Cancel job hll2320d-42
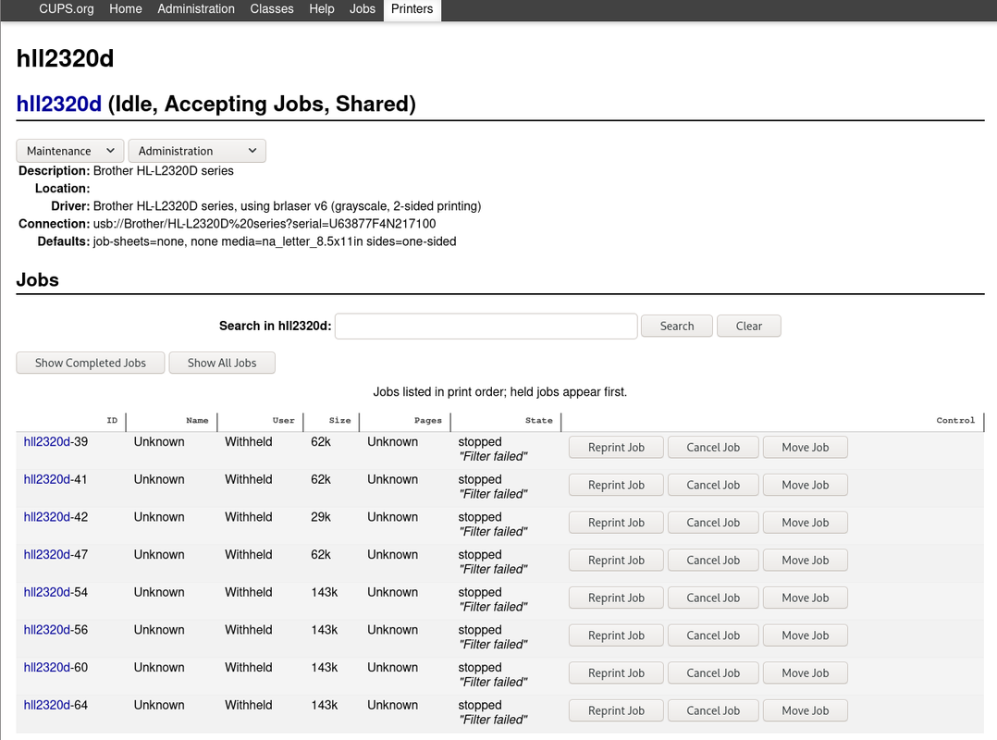This screenshot has height=740, width=997. 713,523
